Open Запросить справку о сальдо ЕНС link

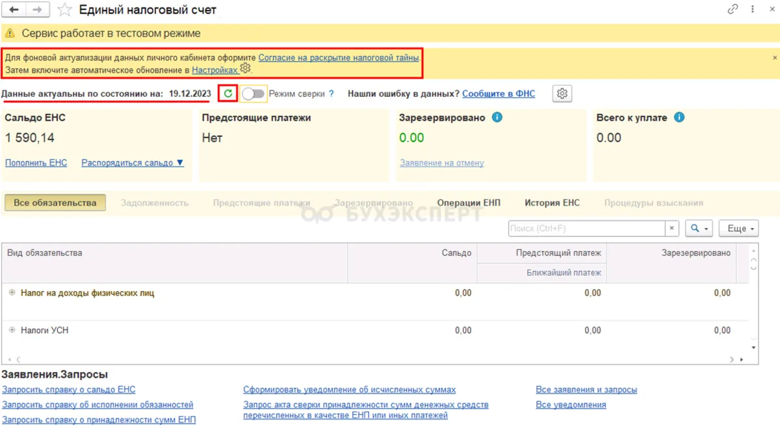[x=69, y=390]
